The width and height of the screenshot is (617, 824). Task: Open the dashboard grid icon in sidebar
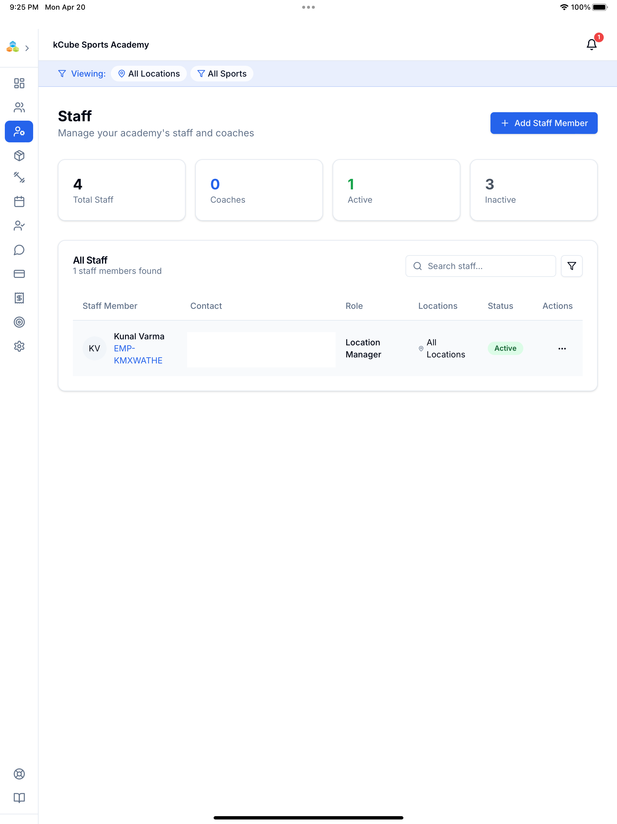tap(19, 83)
